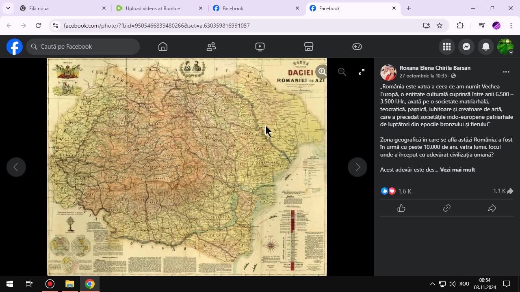This screenshot has width=520, height=292.
Task: Bookmark this page with the star
Action: [440, 26]
